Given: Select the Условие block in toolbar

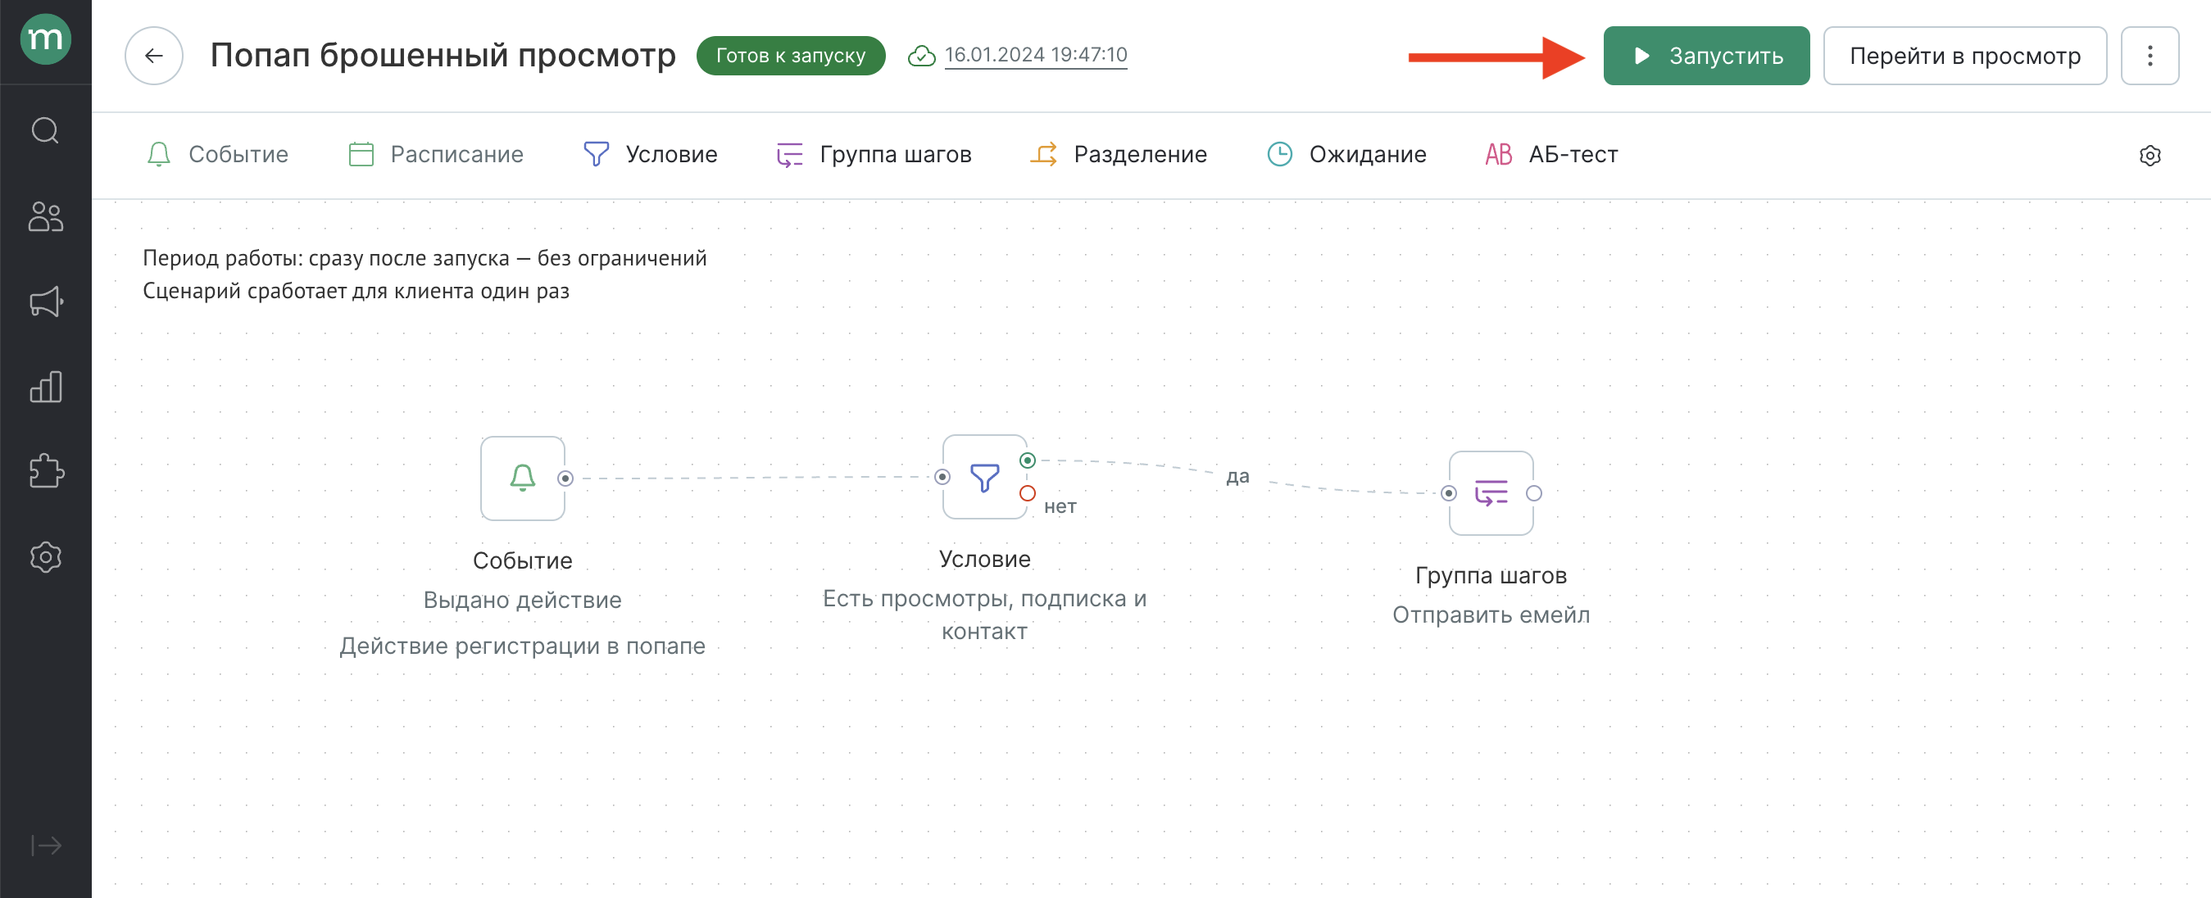Looking at the screenshot, I should point(650,155).
